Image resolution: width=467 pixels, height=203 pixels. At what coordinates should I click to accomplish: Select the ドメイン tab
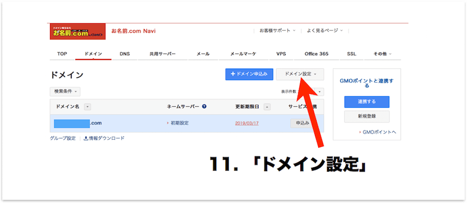click(x=93, y=54)
